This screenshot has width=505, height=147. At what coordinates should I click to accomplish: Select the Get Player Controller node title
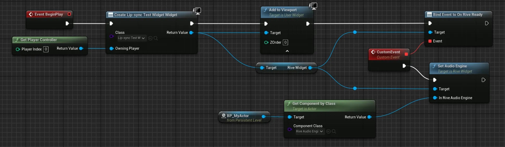[x=39, y=40]
